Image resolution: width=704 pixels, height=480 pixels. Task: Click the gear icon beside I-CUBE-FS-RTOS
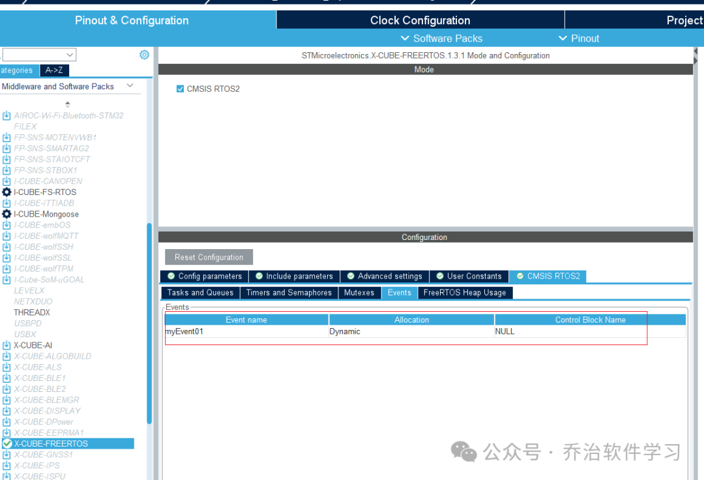7,192
